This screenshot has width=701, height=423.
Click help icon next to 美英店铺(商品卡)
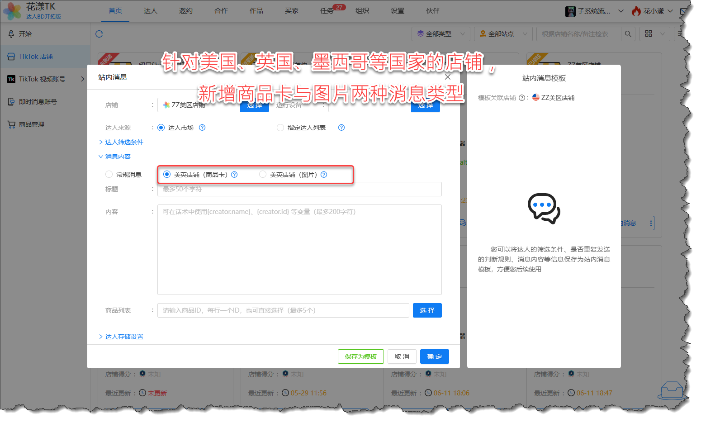point(234,175)
